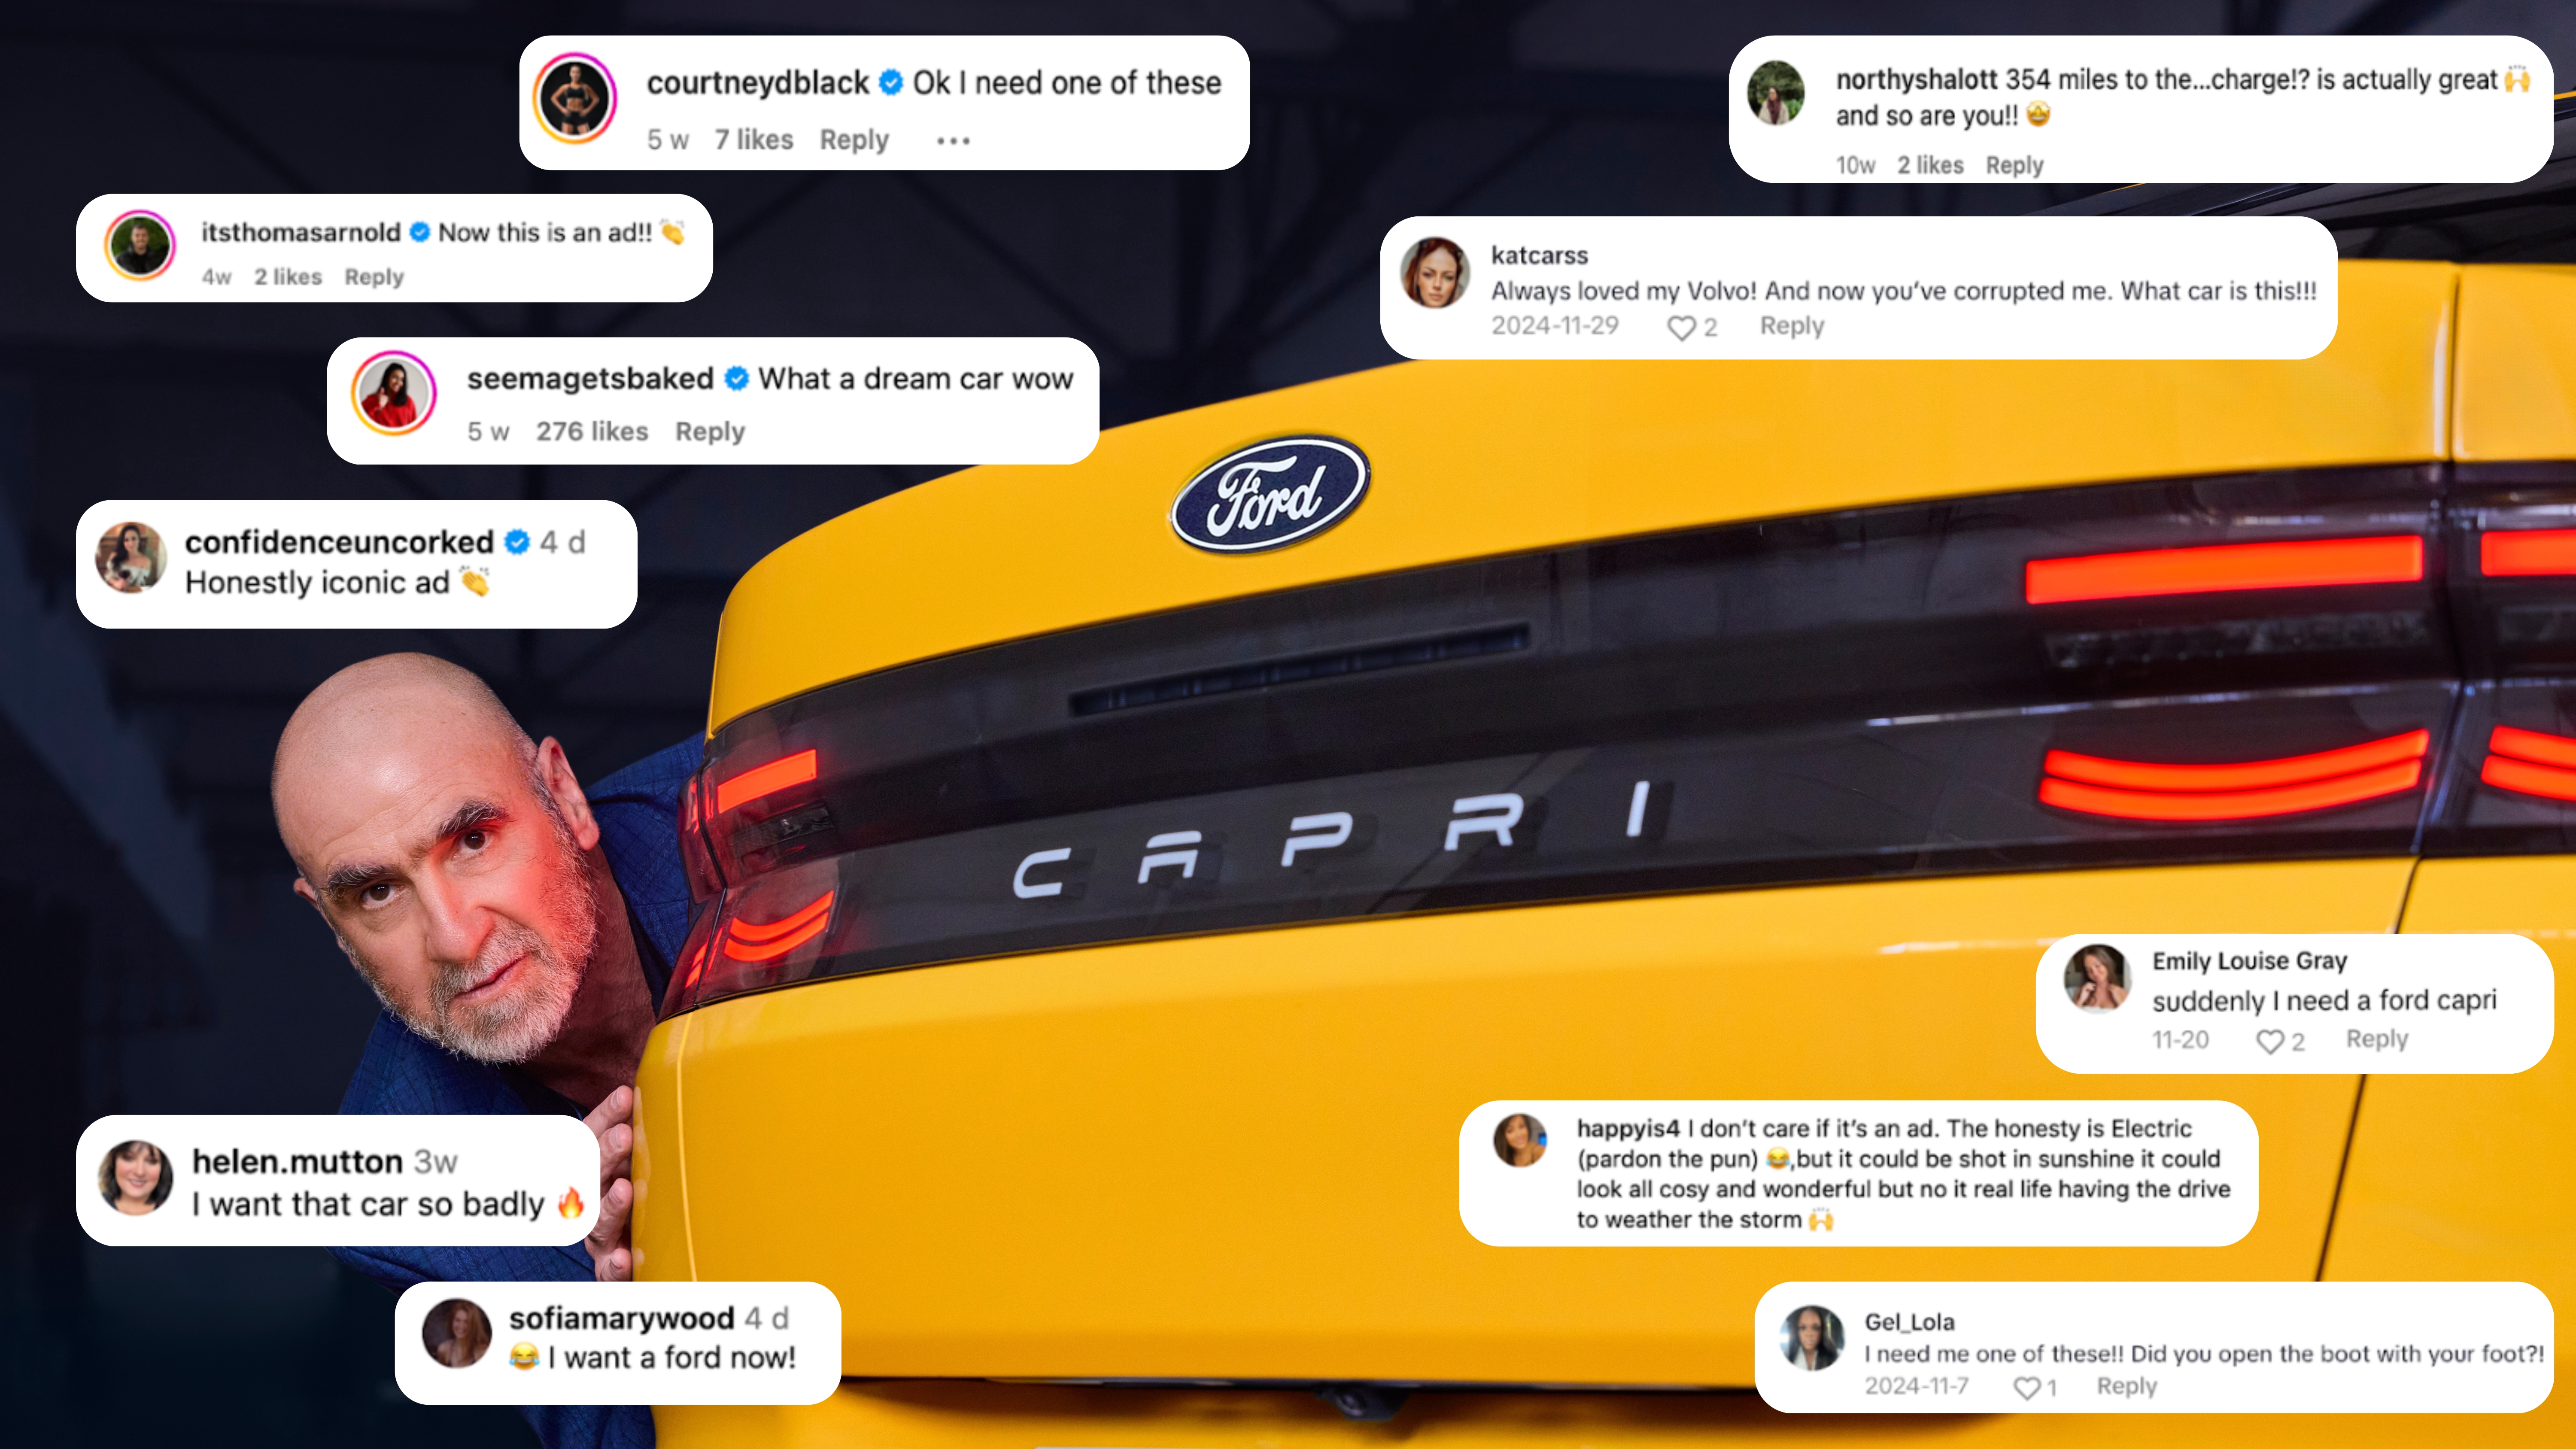The image size is (2576, 1449).
Task: Open katcarss's profile picture
Action: click(1434, 272)
